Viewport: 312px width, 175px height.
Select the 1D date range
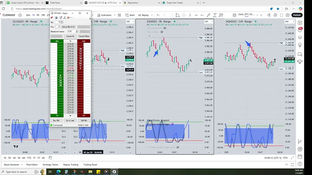point(5,158)
